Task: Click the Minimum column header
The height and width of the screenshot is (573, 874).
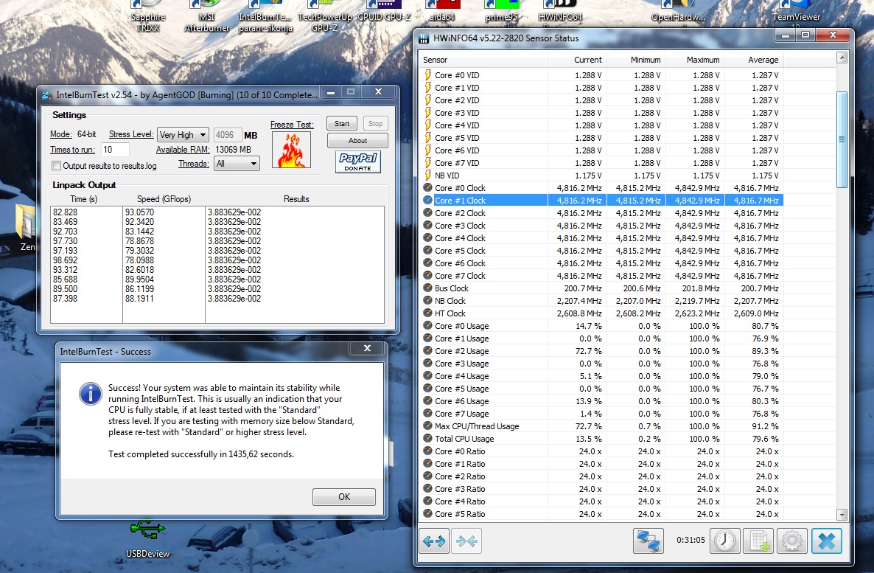Action: [635, 60]
